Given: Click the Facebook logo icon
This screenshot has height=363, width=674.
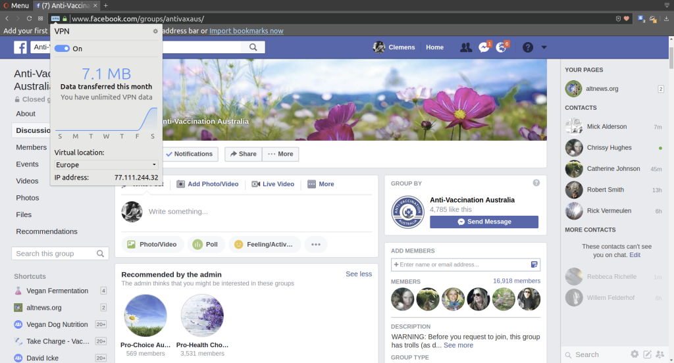Looking at the screenshot, I should (20, 47).
